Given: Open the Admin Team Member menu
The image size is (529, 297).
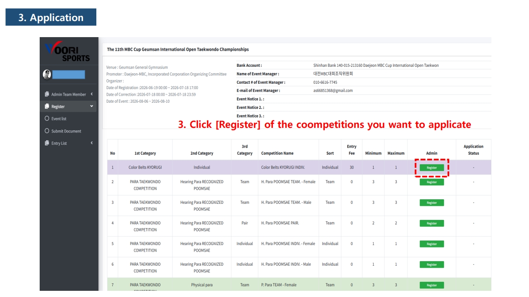Looking at the screenshot, I should click(x=69, y=94).
